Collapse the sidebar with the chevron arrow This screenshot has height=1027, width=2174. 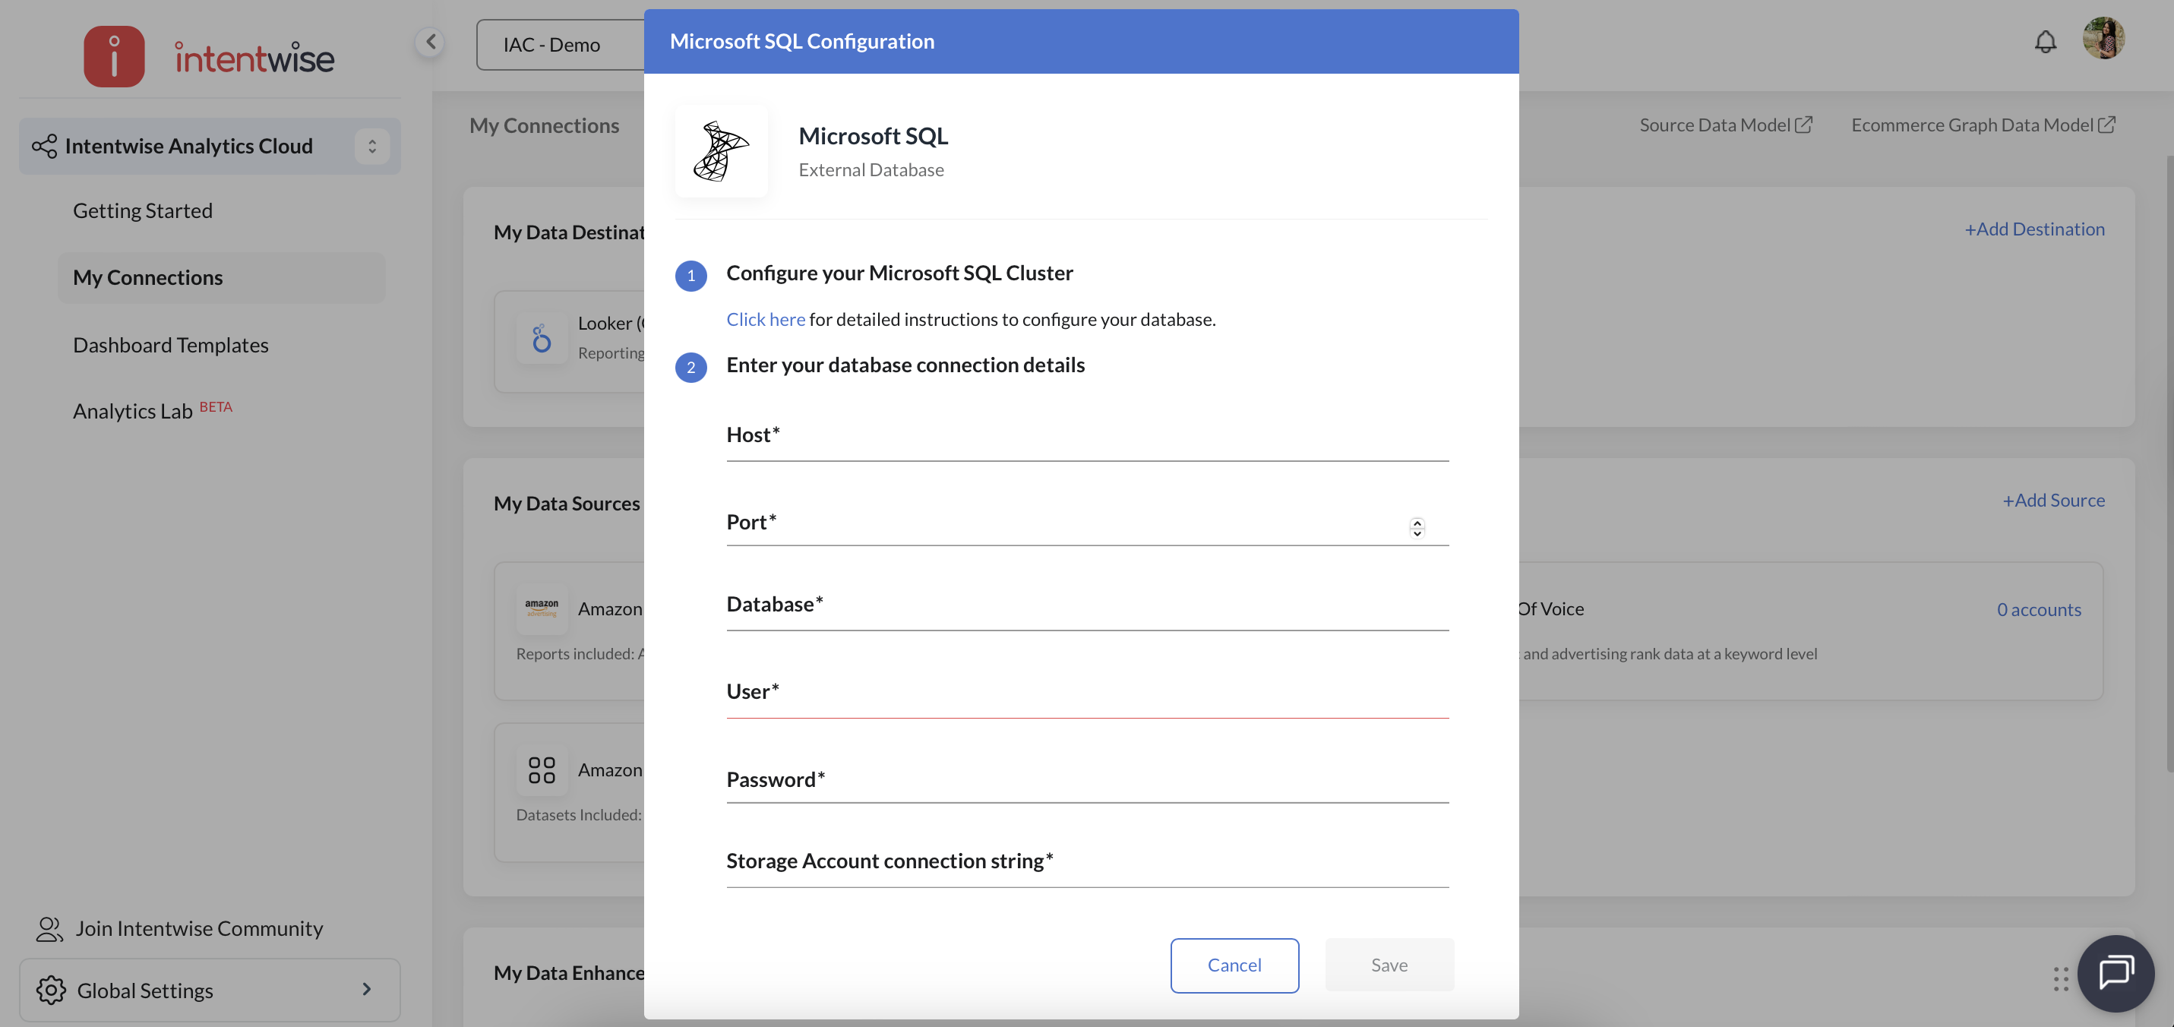(431, 41)
